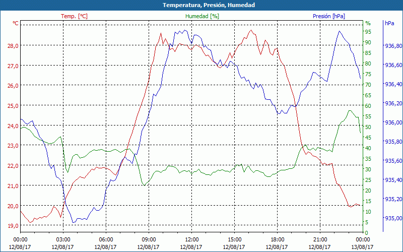Click the 45 humidity axis value

tap(368, 138)
